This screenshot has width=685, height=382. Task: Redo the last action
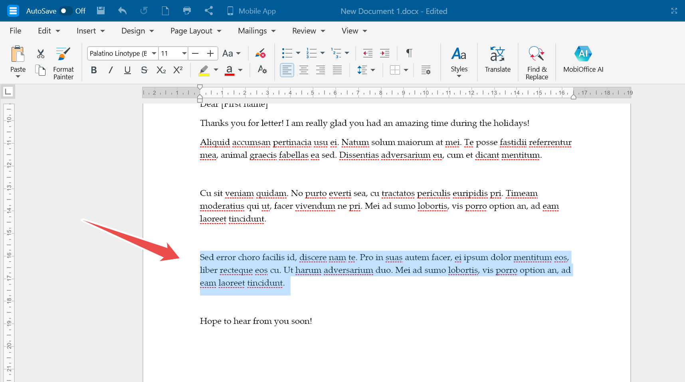tap(144, 11)
